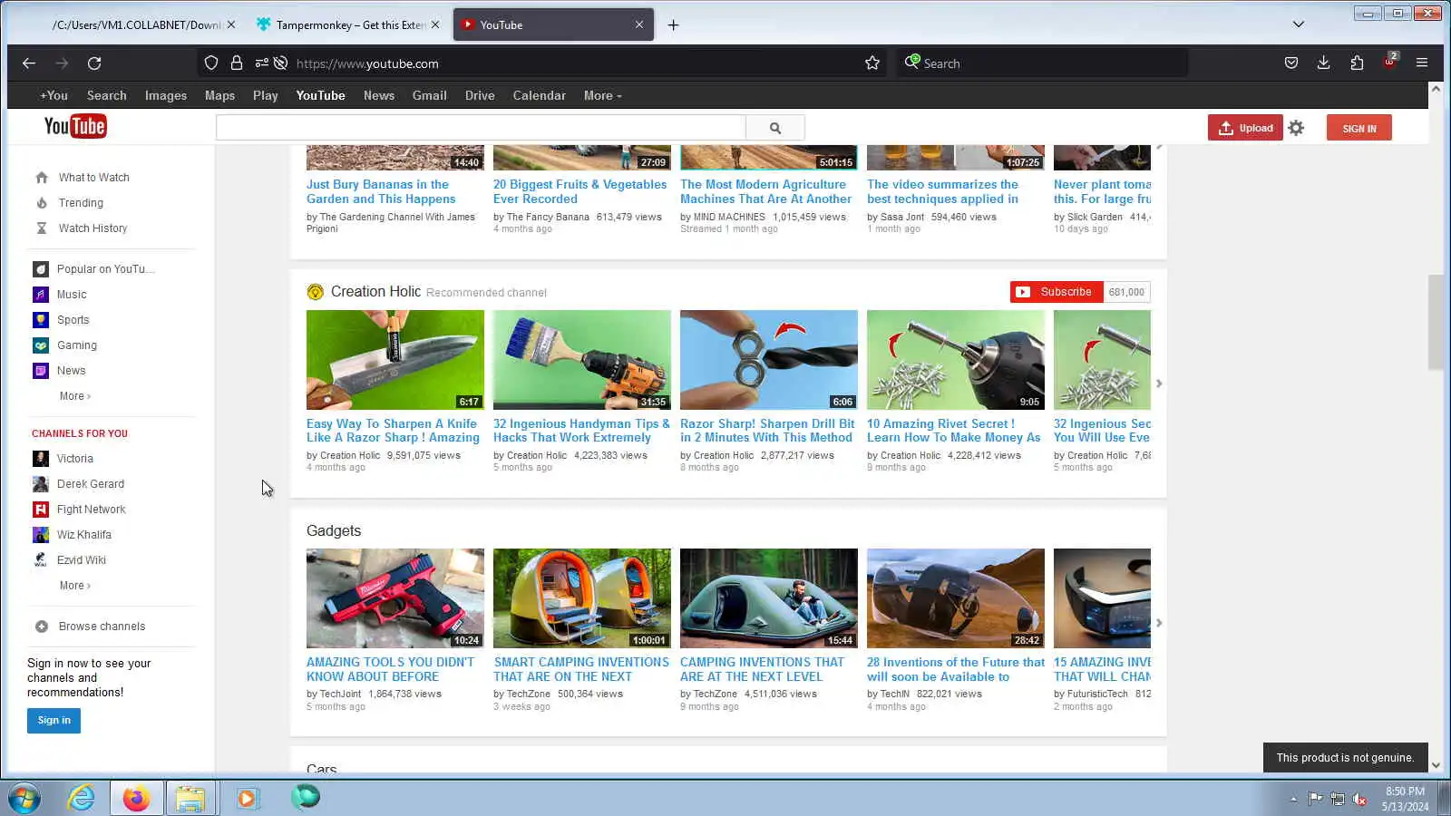Click the What to Watch home icon
Viewport: 1451px width, 816px height.
41,178
